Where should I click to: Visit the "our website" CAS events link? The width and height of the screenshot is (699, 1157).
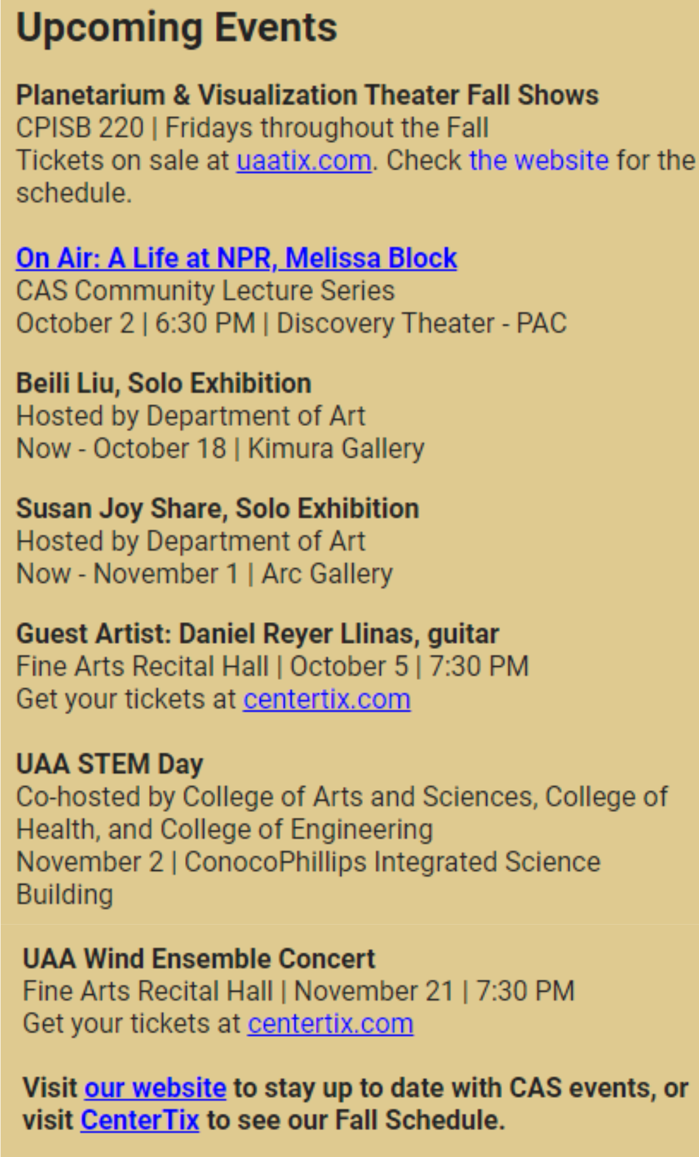tap(156, 1088)
